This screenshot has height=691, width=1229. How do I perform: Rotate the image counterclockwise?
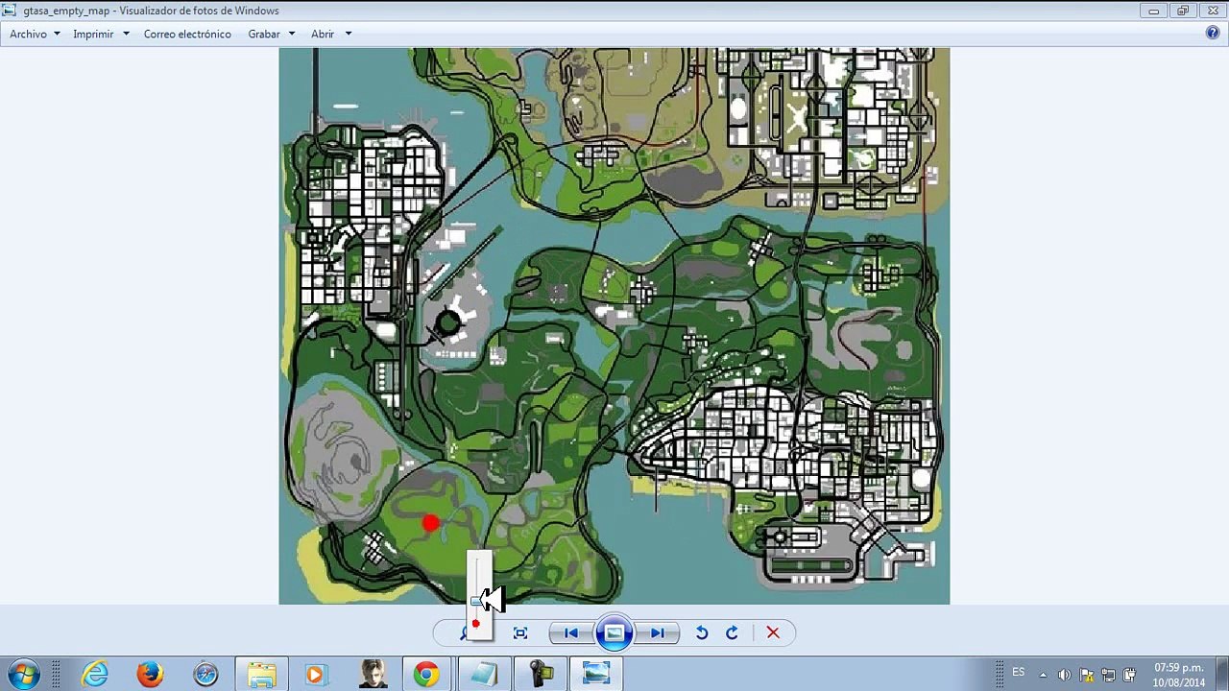tap(702, 632)
